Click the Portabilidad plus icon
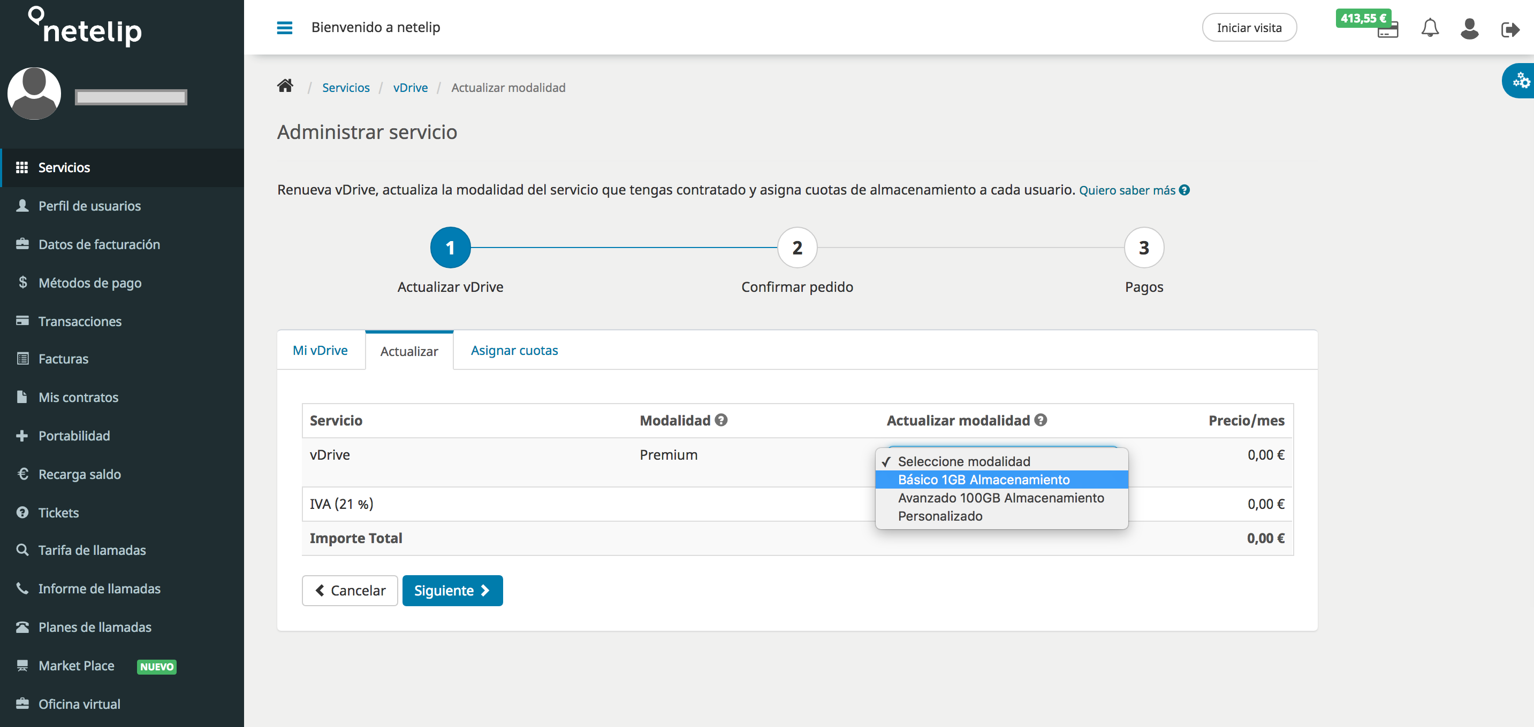This screenshot has height=727, width=1534. [x=22, y=436]
